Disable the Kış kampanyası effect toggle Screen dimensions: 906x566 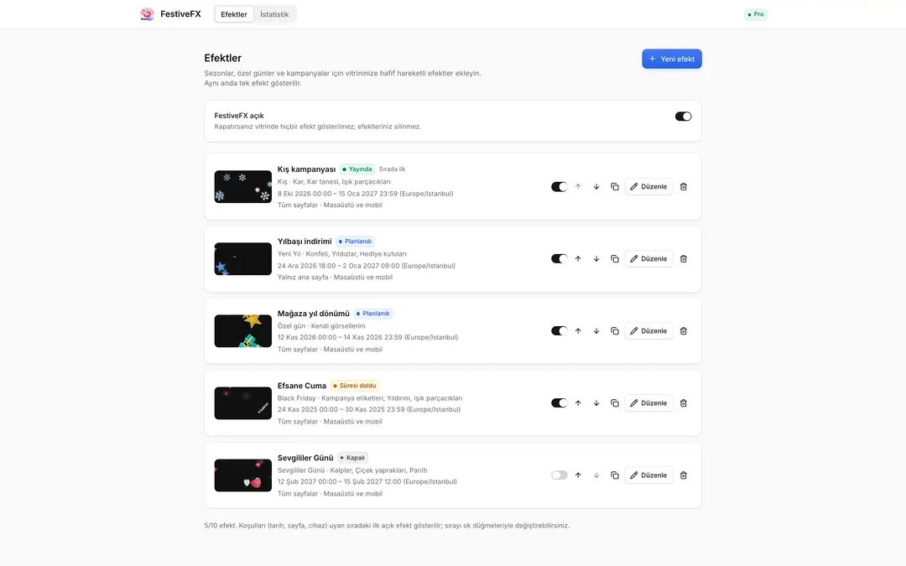coord(560,186)
